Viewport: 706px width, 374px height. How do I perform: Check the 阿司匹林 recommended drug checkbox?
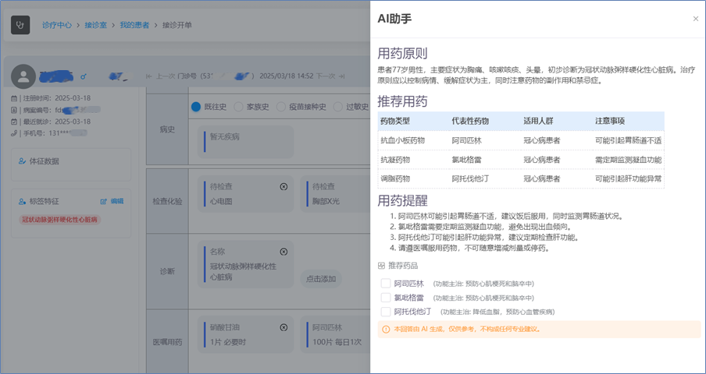coord(386,284)
